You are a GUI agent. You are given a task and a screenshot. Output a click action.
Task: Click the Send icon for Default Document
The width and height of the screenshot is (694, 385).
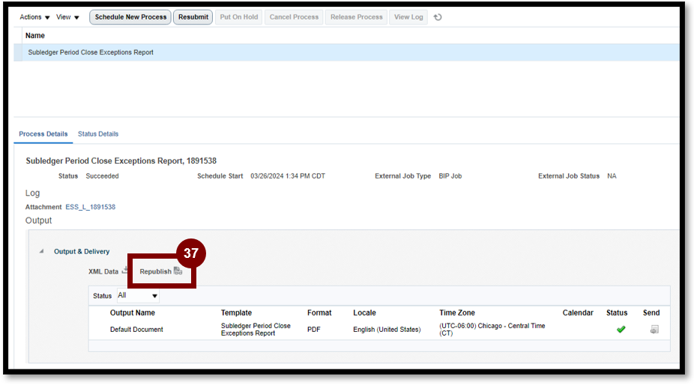pos(654,330)
